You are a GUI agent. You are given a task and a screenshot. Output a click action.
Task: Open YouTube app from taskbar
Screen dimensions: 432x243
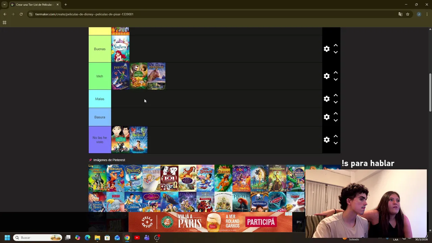(137, 238)
